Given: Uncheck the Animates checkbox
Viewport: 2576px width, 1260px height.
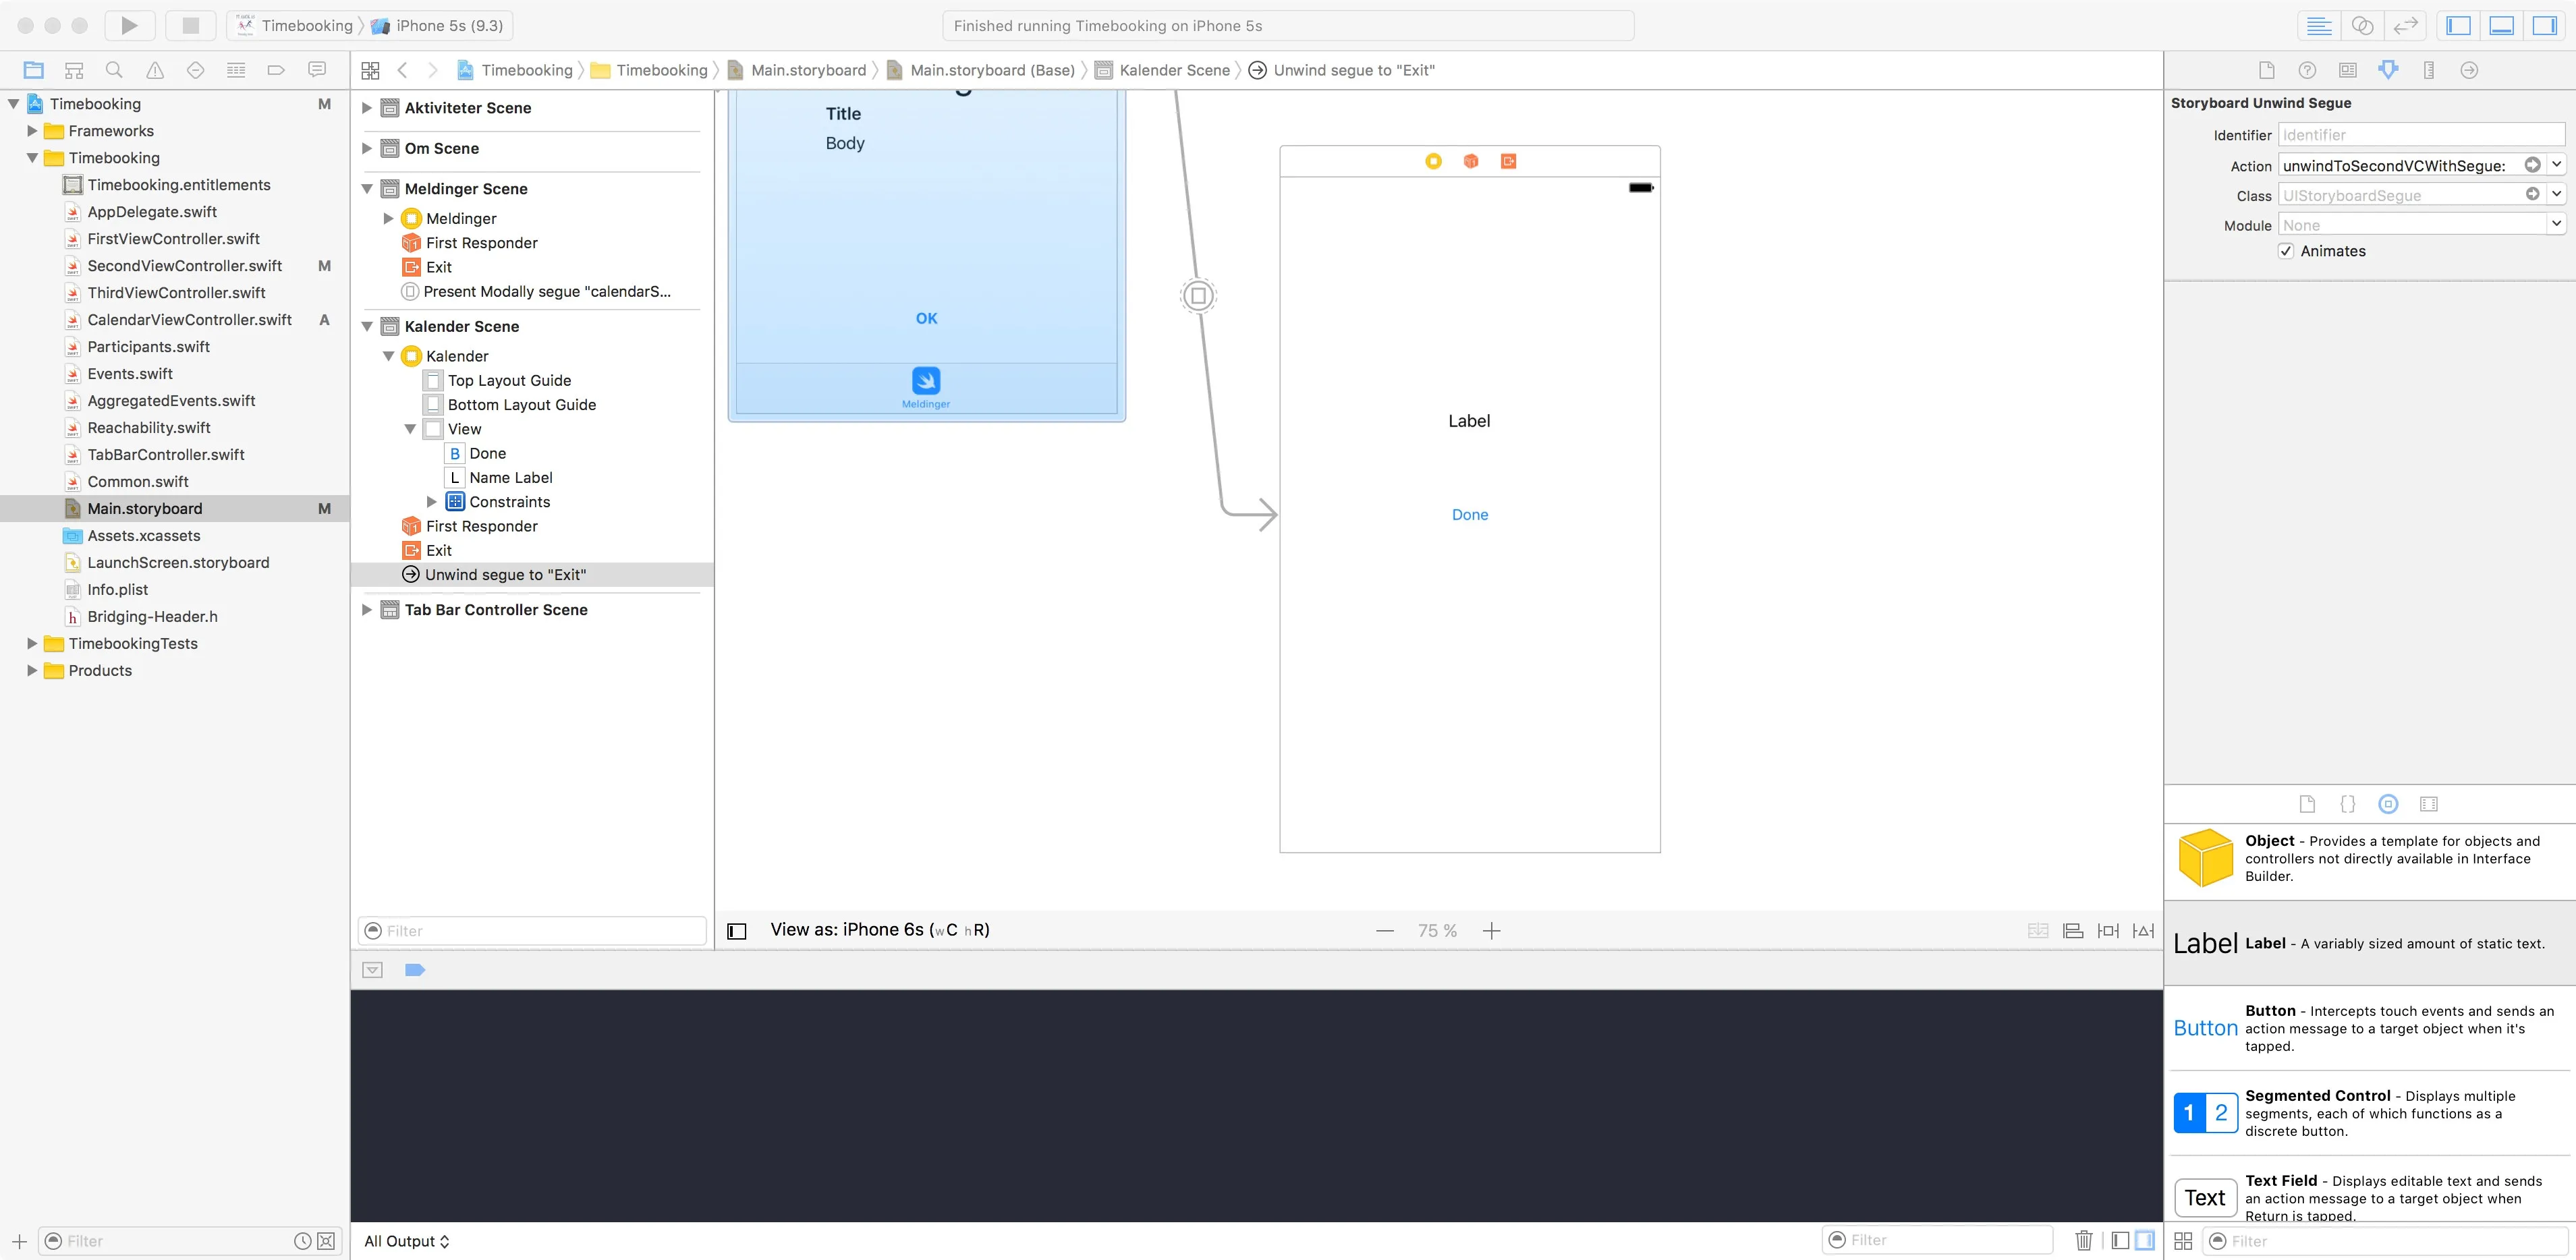Looking at the screenshot, I should (x=2285, y=251).
